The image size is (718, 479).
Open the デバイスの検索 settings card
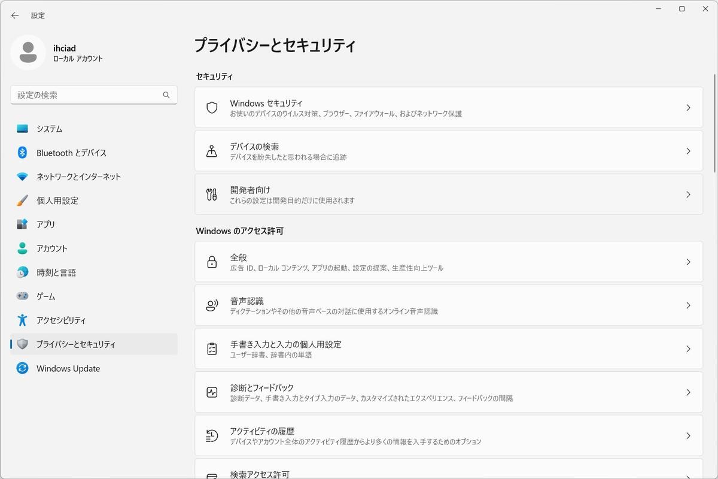449,151
